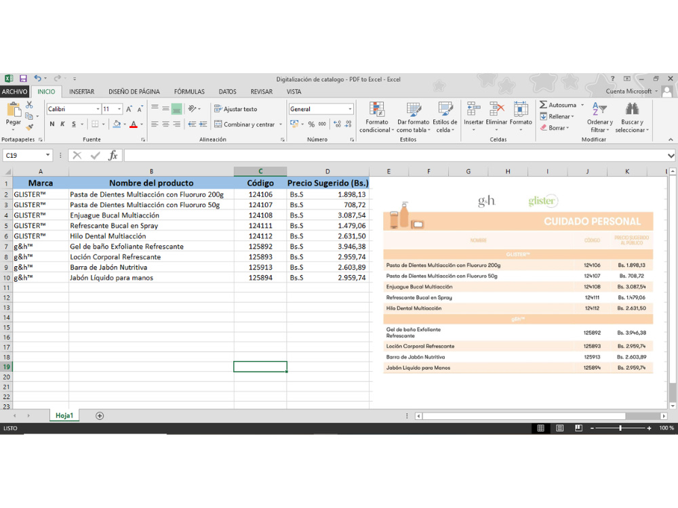Toggle Underline (S) formatting

click(74, 125)
